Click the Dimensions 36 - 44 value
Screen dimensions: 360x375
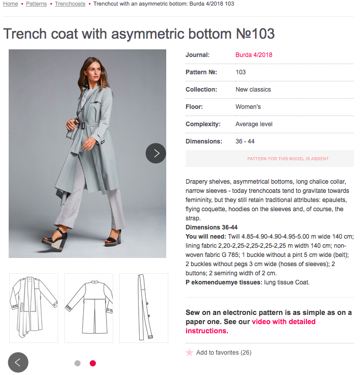(x=245, y=141)
